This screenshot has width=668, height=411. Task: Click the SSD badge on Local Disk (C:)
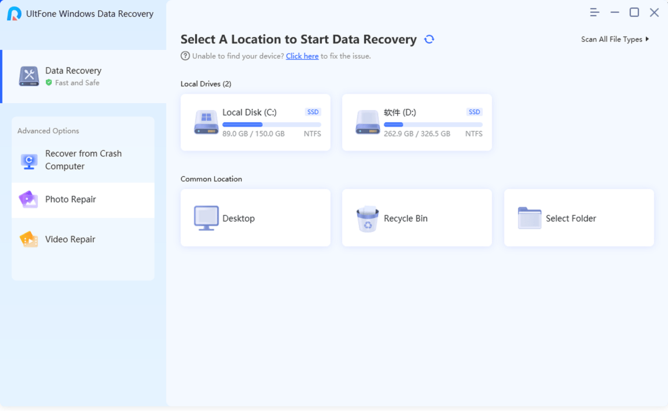(313, 112)
